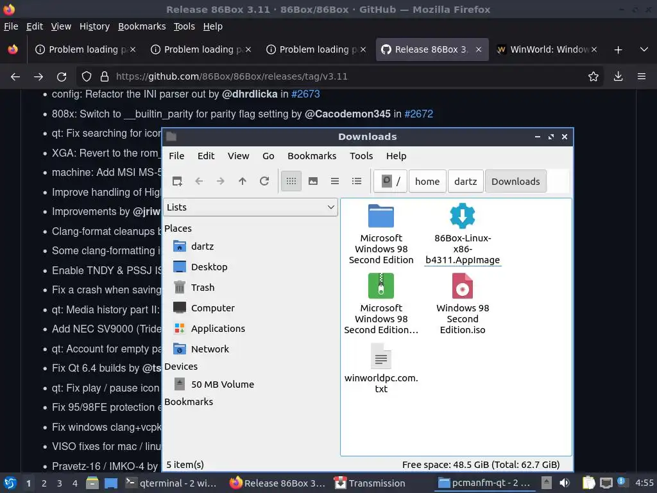Image resolution: width=657 pixels, height=493 pixels.
Task: Click 'dartz' in the path bar
Action: click(466, 181)
